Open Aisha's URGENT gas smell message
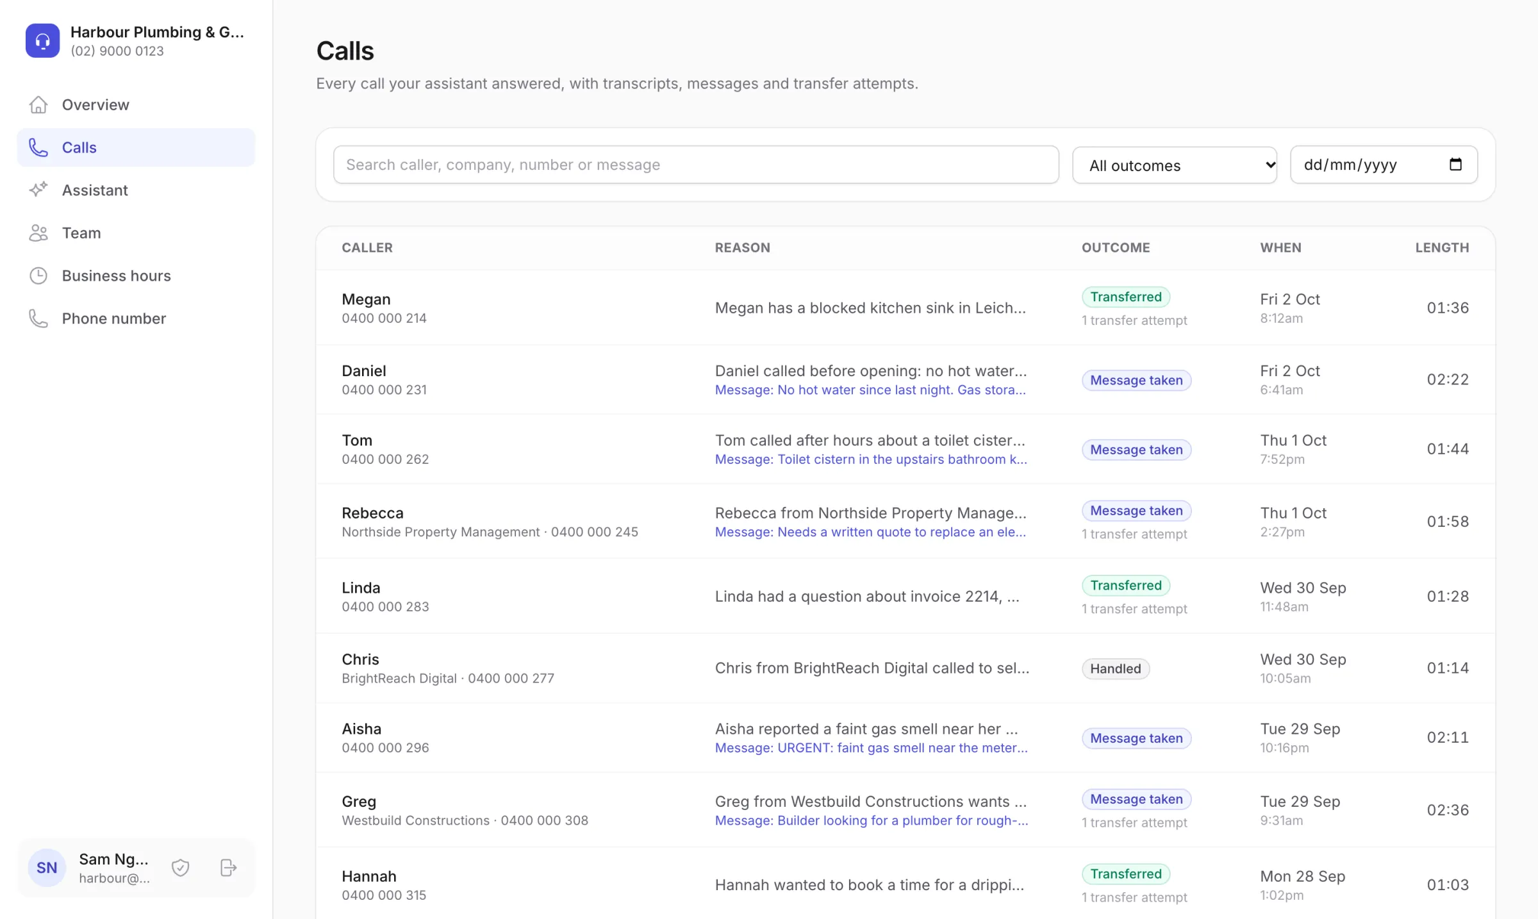This screenshot has height=919, width=1538. click(872, 748)
